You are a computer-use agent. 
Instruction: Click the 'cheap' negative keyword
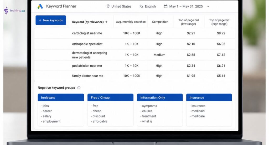click(x=97, y=111)
